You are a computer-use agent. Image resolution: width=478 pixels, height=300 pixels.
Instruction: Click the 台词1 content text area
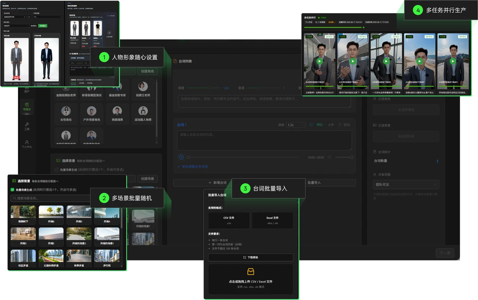[264, 140]
